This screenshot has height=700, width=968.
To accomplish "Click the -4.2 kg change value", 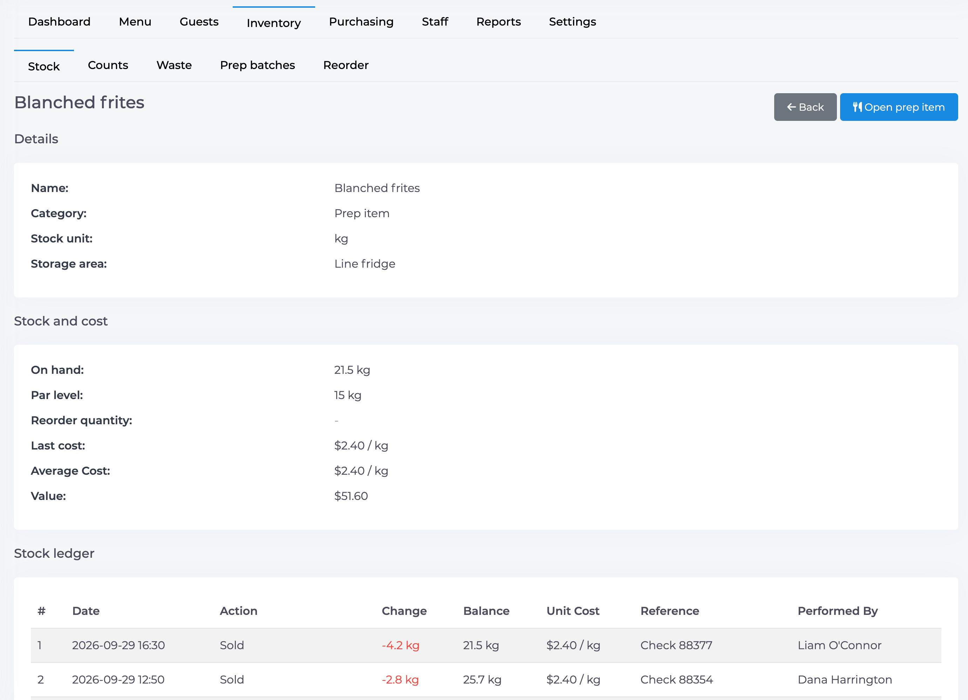I will coord(400,645).
